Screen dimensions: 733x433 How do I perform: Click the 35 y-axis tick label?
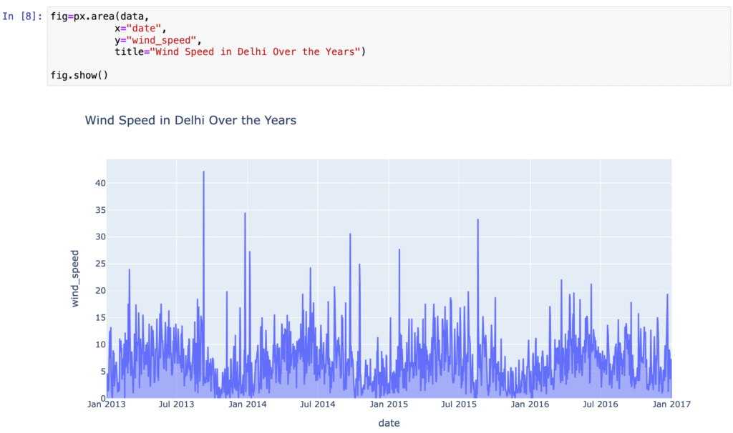pos(100,211)
